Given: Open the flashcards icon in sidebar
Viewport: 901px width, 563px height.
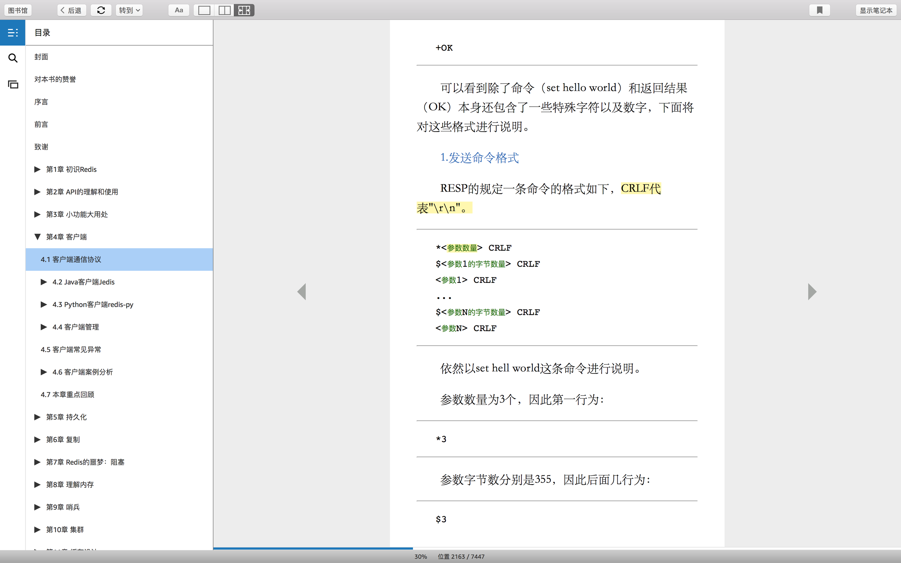Looking at the screenshot, I should click(13, 85).
